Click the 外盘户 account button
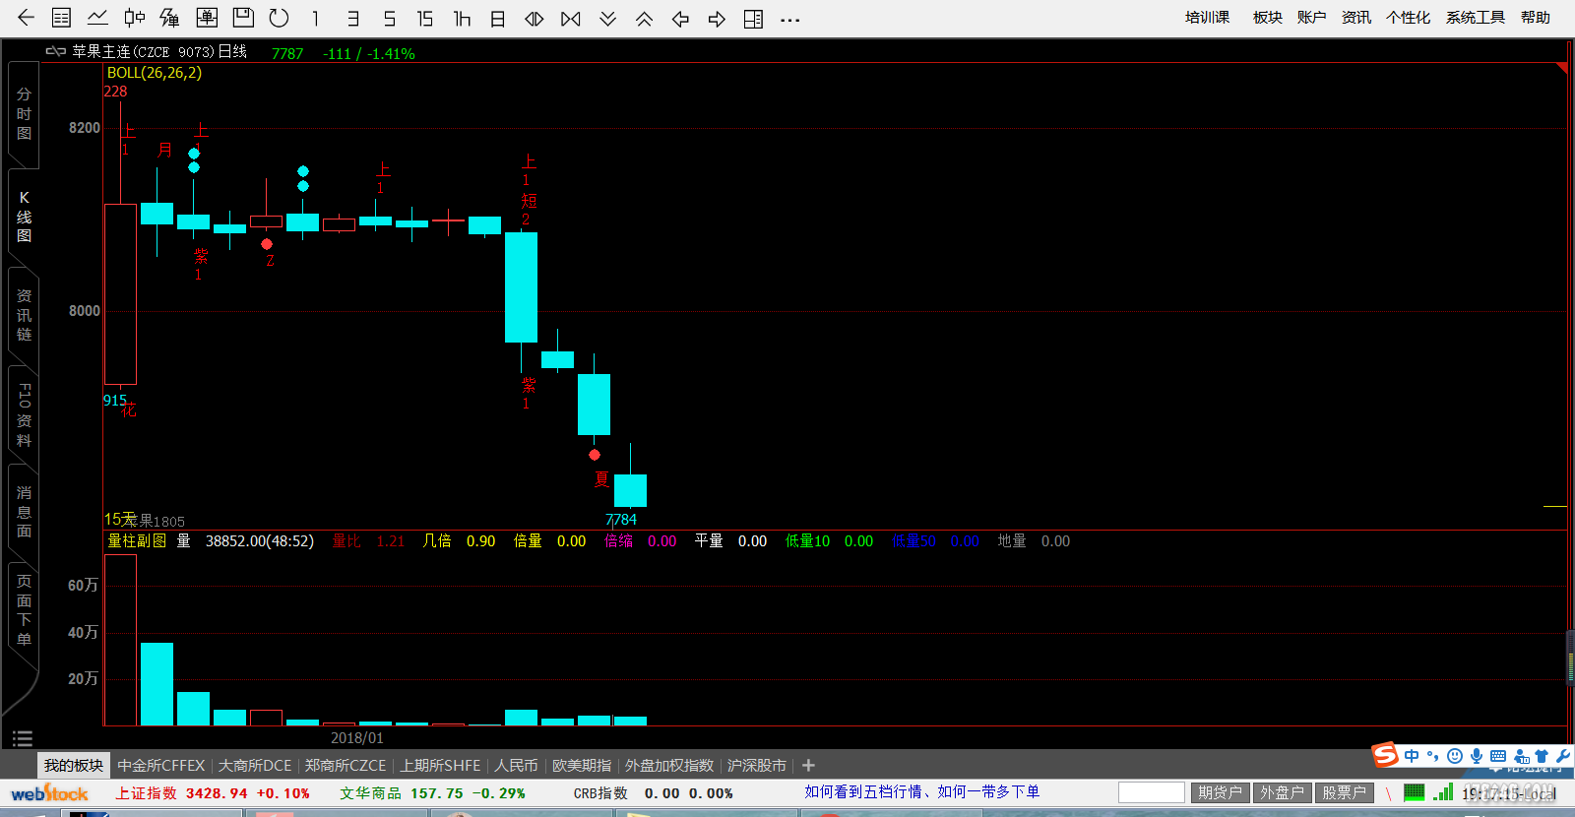This screenshot has width=1575, height=817. tap(1282, 792)
